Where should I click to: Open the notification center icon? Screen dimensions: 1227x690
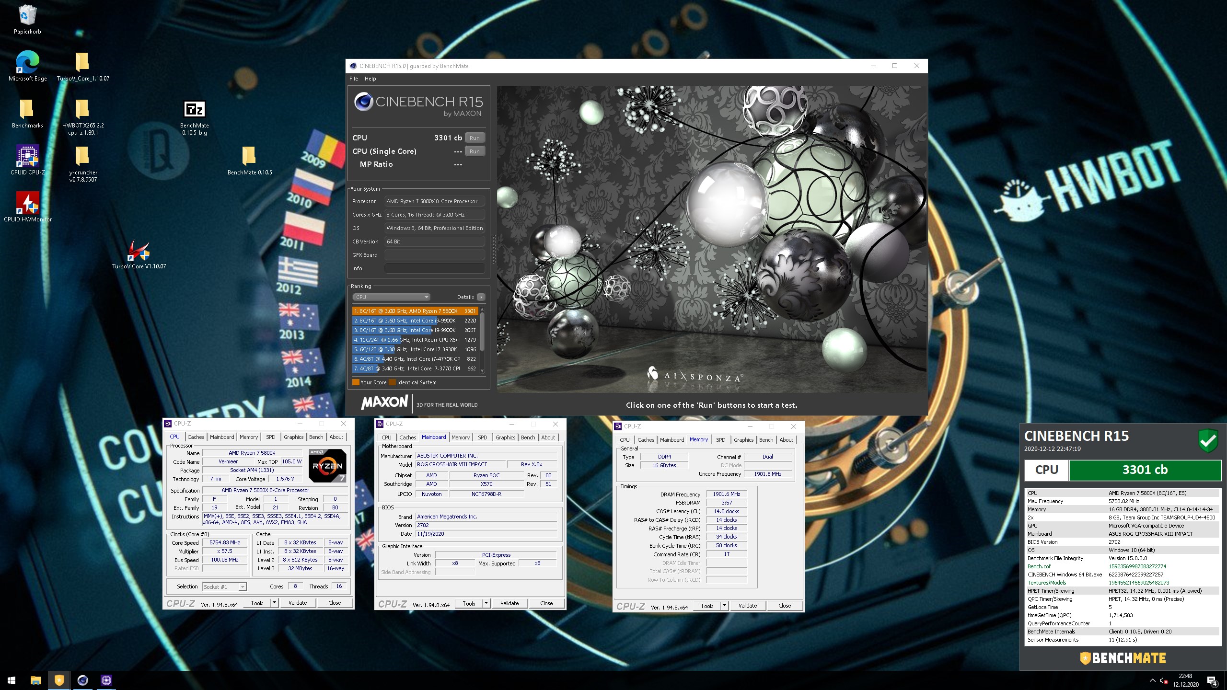pyautogui.click(x=1212, y=680)
